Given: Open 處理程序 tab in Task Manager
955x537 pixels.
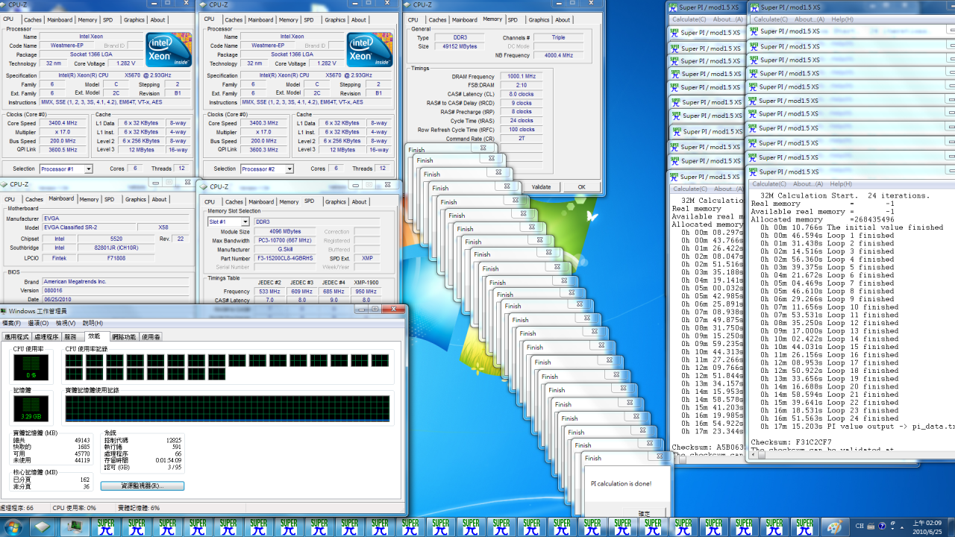Looking at the screenshot, I should (x=46, y=337).
